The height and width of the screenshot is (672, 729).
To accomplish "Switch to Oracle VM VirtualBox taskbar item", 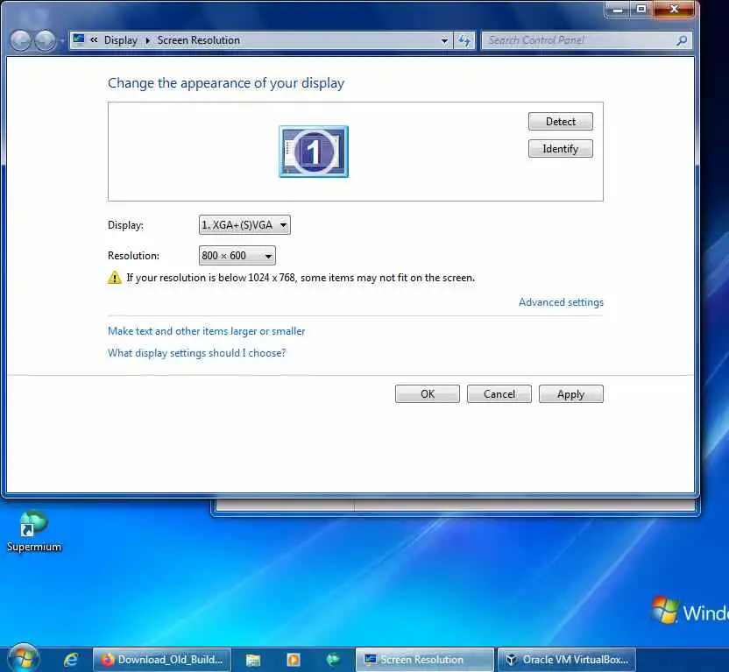I will point(566,660).
